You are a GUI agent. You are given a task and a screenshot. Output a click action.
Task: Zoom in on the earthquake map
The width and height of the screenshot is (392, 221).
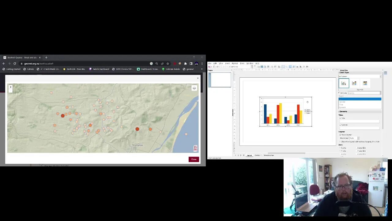(x=10, y=87)
